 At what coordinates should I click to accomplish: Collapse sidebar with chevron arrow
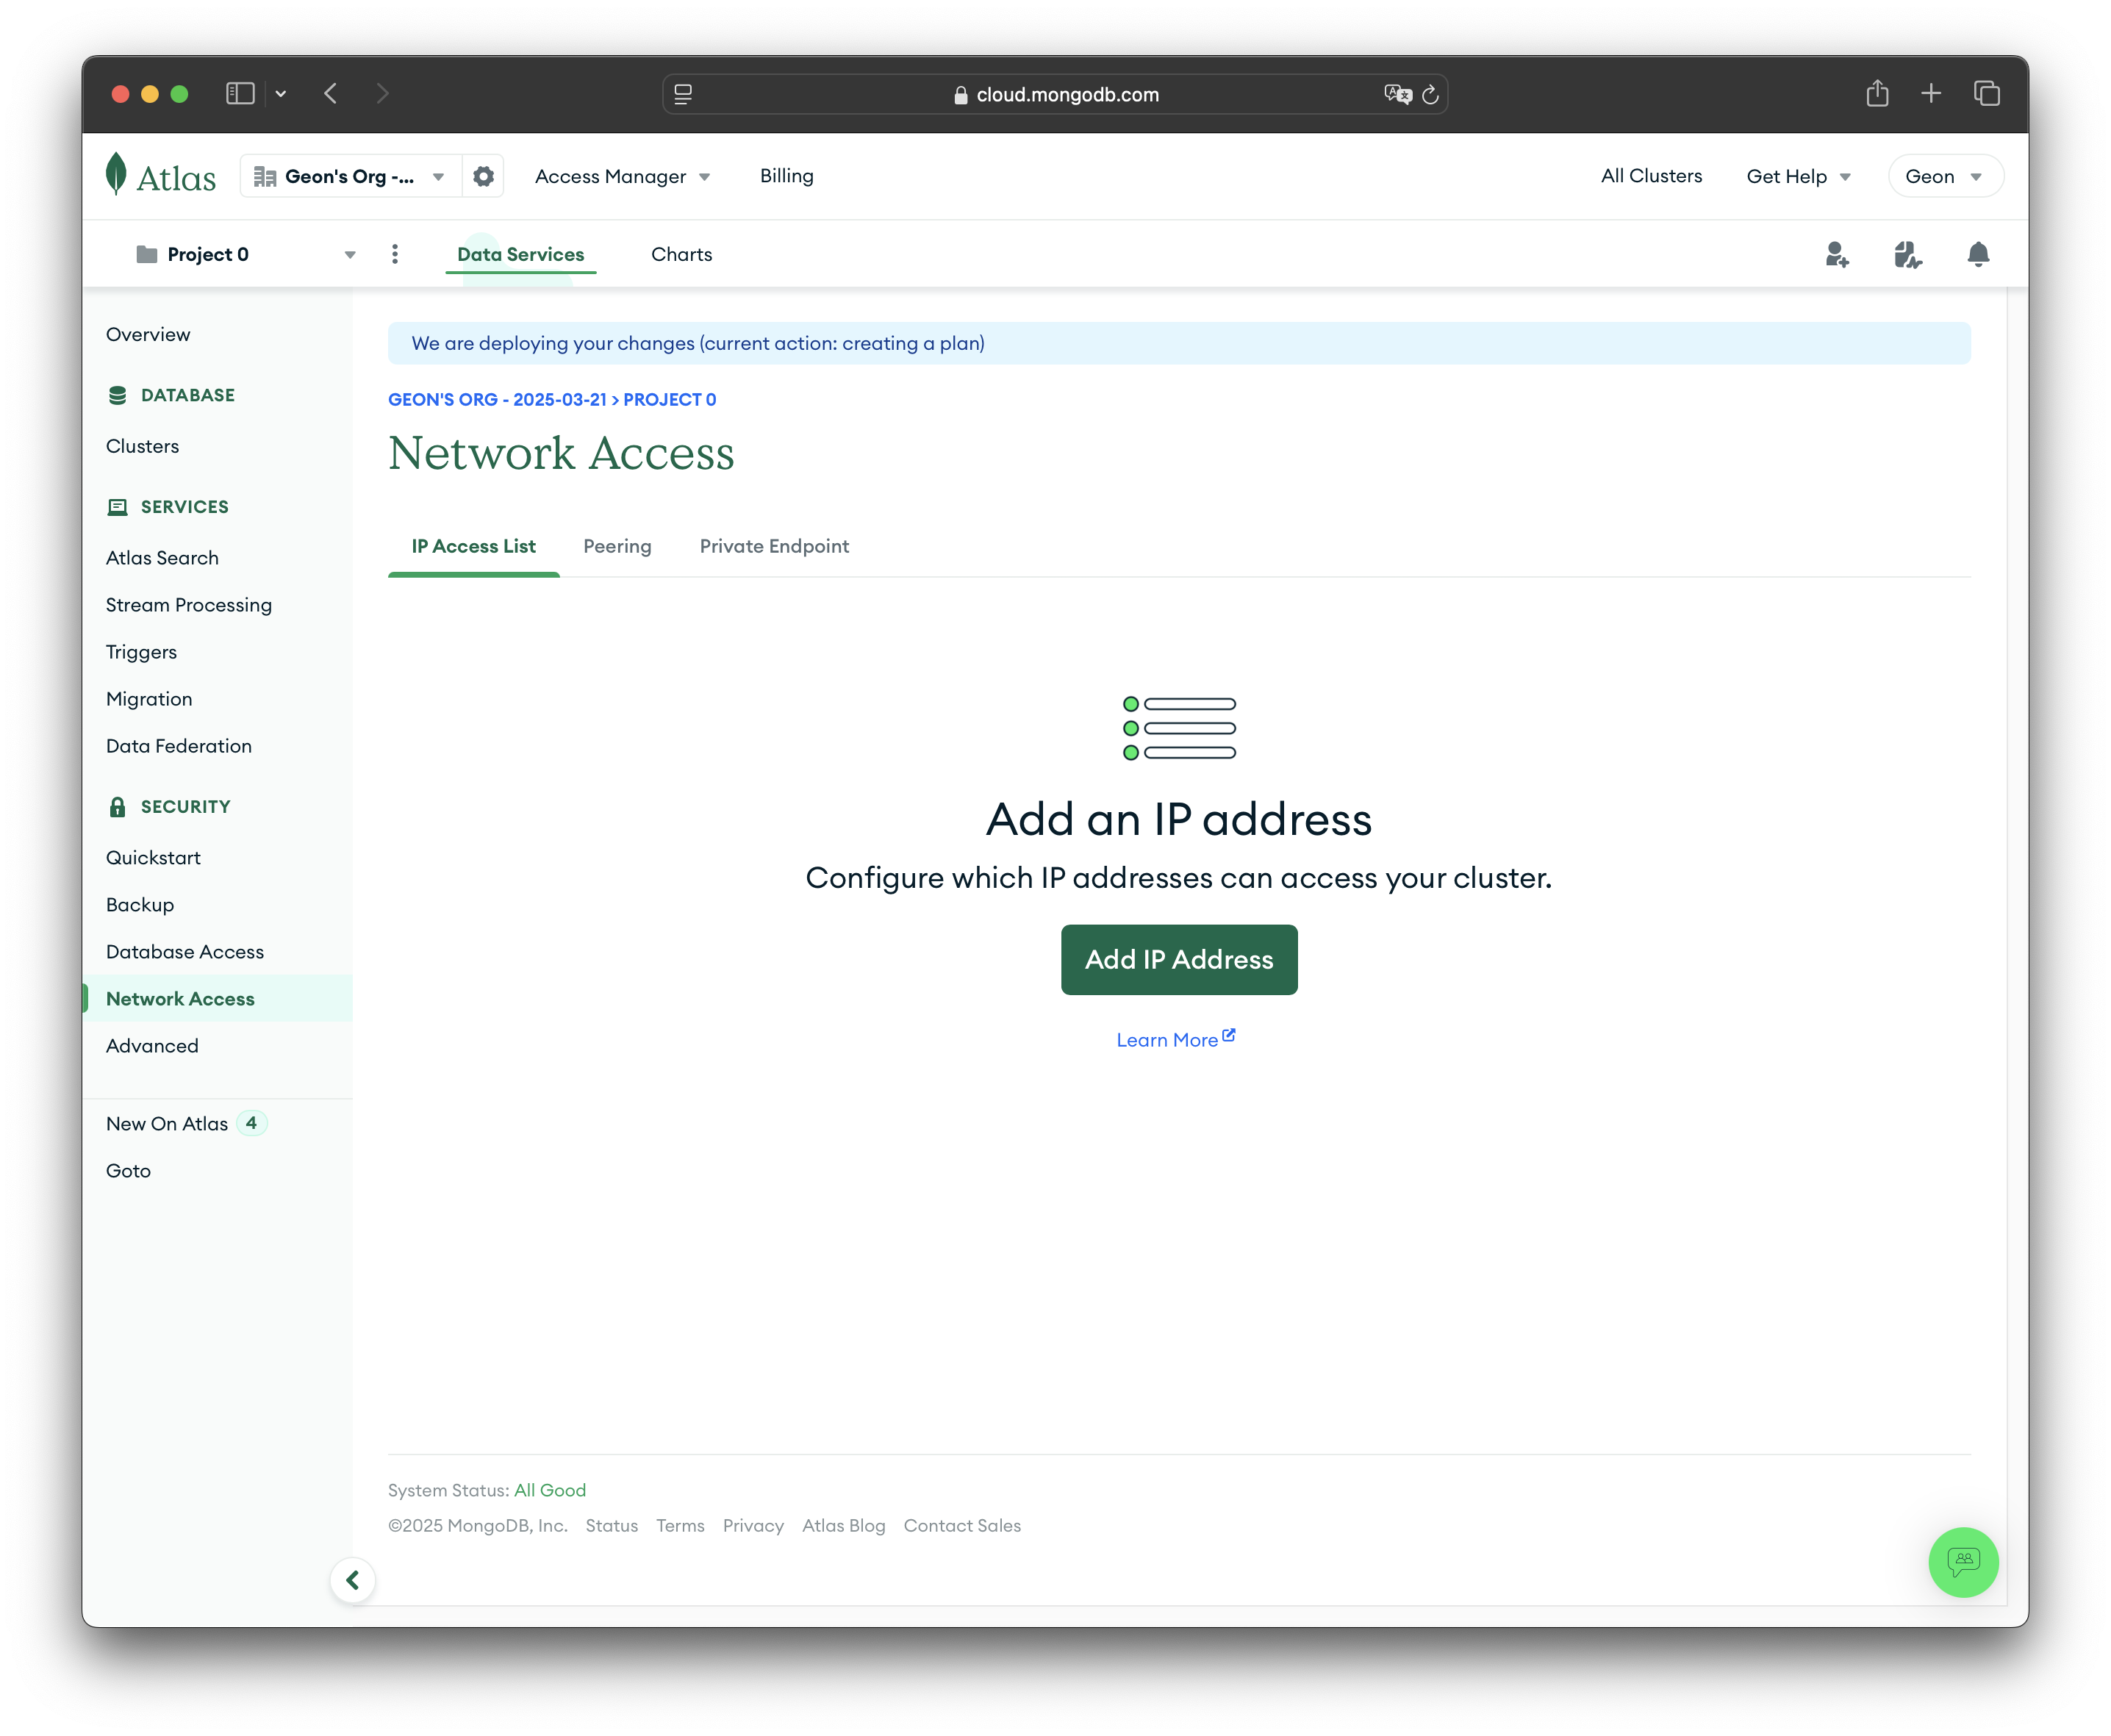[352, 1580]
